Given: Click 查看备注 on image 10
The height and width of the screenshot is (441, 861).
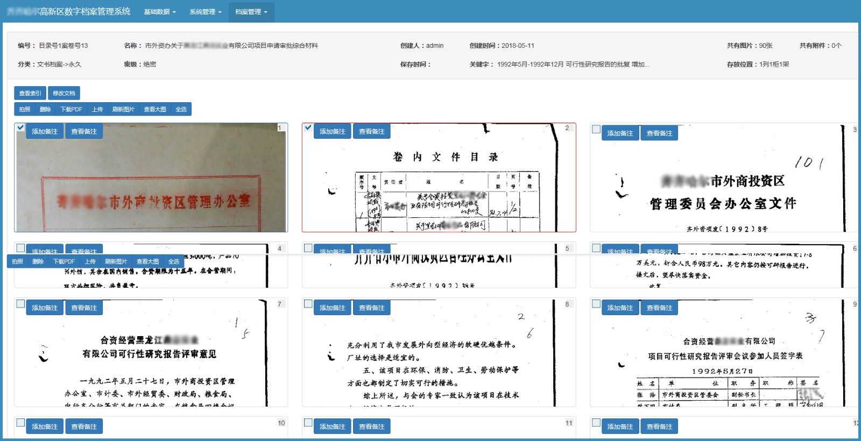Looking at the screenshot, I should 84,426.
